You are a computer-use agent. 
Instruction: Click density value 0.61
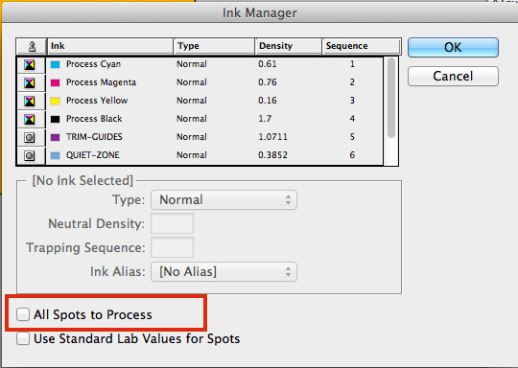268,64
